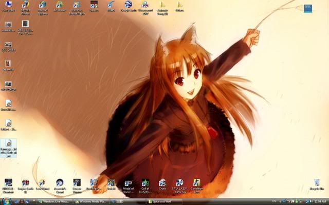
Task: Switch to Windows Live Messenger taskbar button
Action: coord(56,201)
